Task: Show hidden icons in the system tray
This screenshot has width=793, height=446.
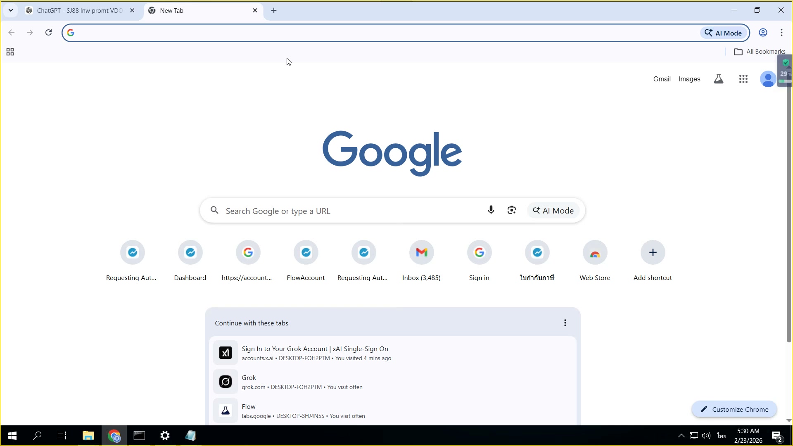Action: point(680,435)
